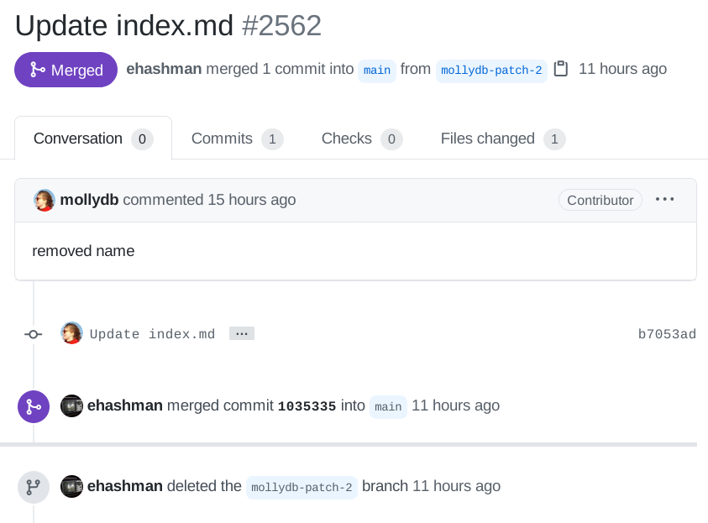The image size is (708, 523).
Task: Click the purple merge event timeline icon
Action: (x=34, y=406)
